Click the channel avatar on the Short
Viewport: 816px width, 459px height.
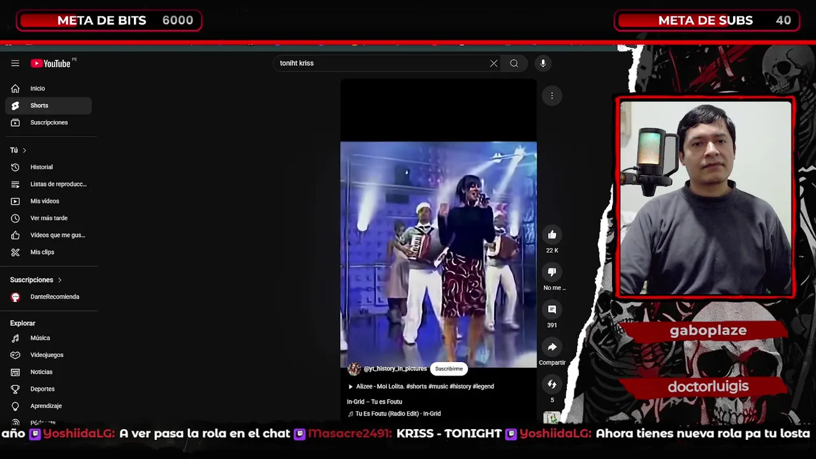[354, 368]
